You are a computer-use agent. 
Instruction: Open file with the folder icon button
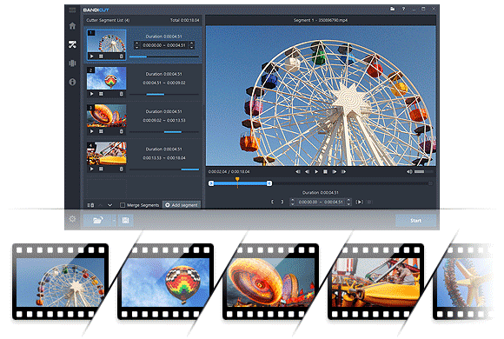pyautogui.click(x=97, y=220)
